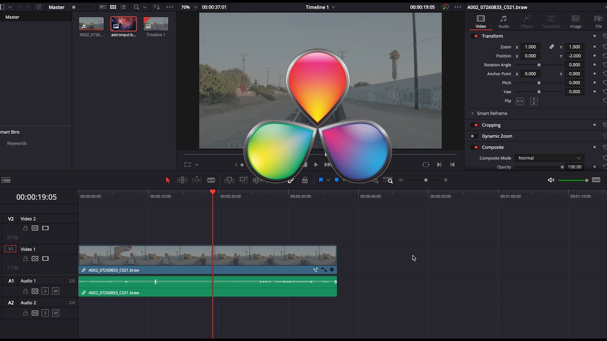The width and height of the screenshot is (607, 341).
Task: Open Keywords under Smart Bins
Action: [17, 143]
